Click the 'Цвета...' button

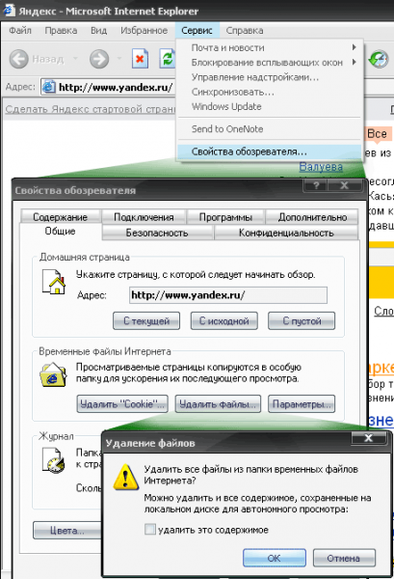(67, 530)
